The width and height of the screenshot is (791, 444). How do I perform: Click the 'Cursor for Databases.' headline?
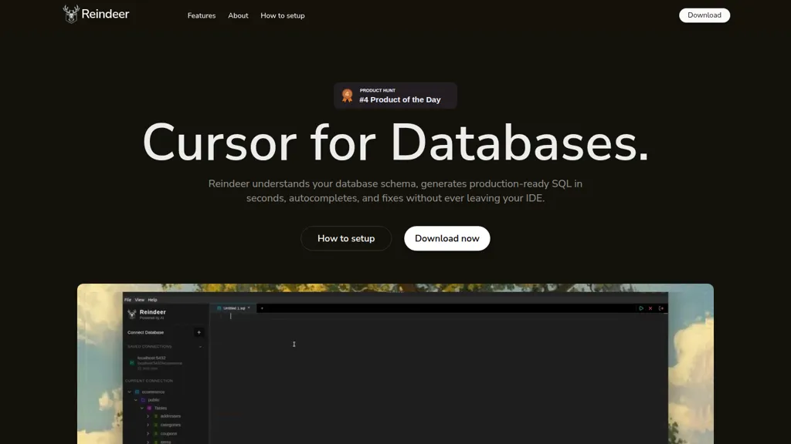tap(395, 143)
